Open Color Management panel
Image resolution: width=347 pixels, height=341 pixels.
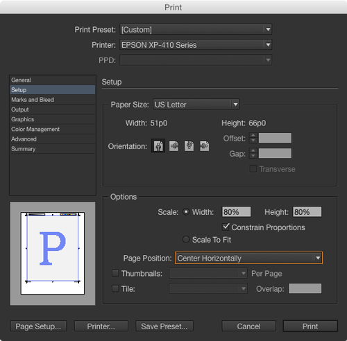pyautogui.click(x=53, y=129)
